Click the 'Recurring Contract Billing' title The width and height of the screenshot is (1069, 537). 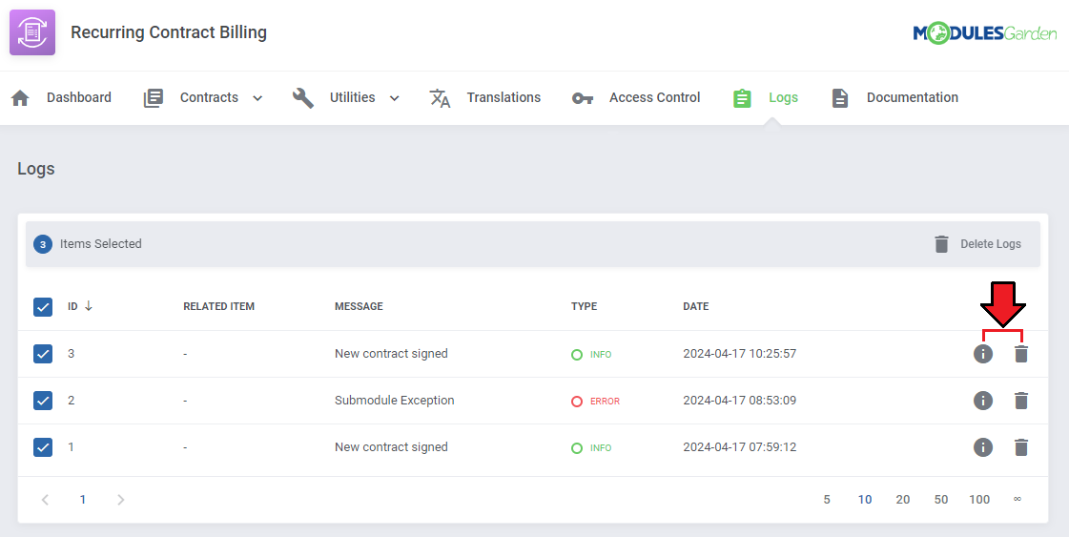click(x=169, y=32)
